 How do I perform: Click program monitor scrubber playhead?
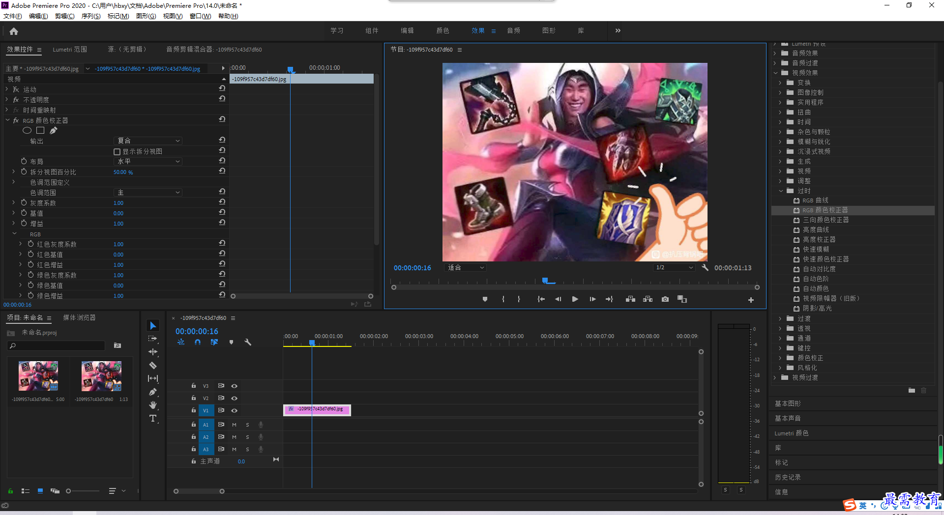(545, 281)
